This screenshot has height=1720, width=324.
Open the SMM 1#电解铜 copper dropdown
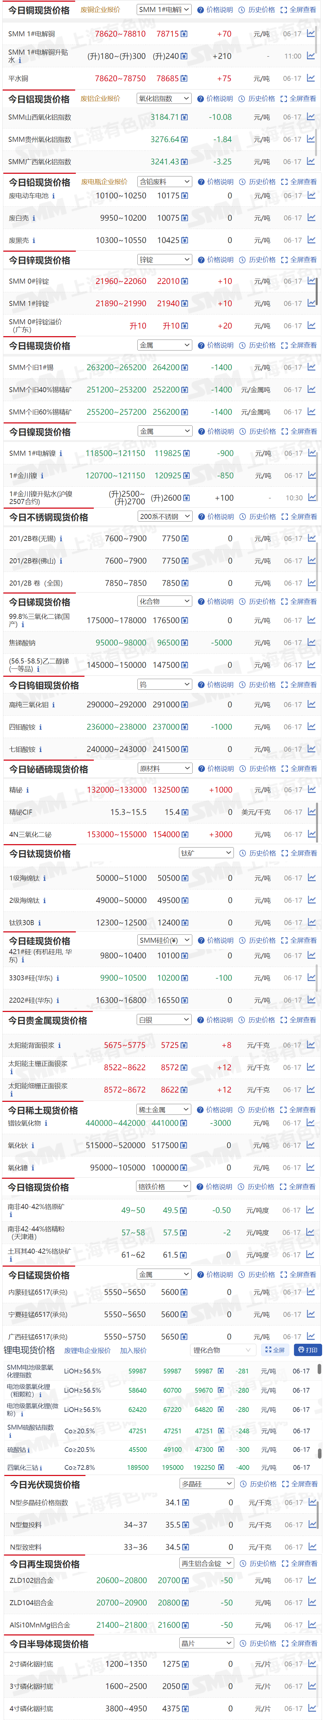coord(164,9)
